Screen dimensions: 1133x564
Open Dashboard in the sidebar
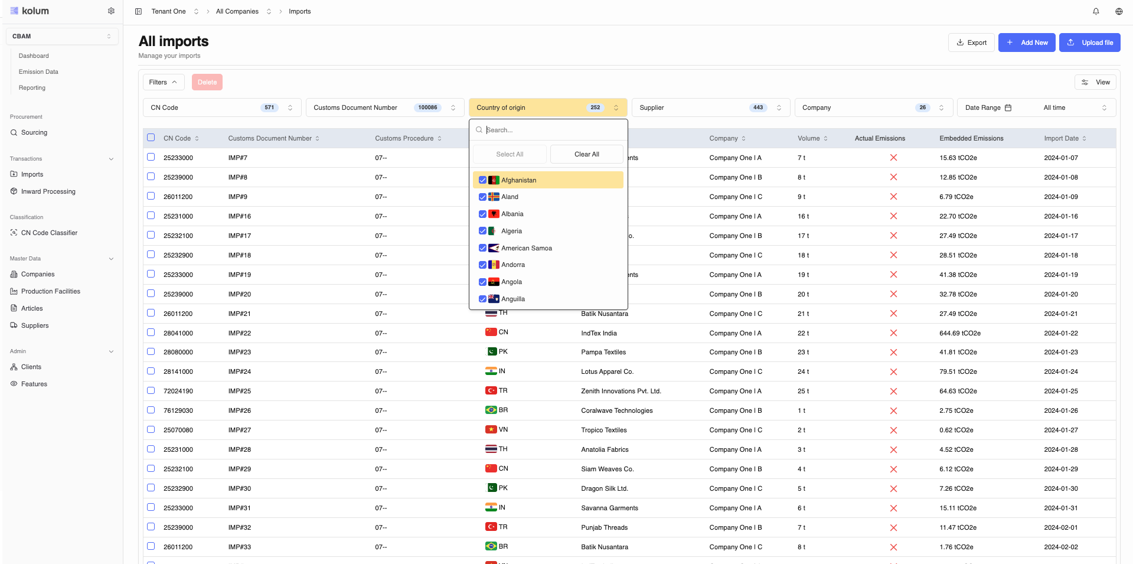point(34,56)
